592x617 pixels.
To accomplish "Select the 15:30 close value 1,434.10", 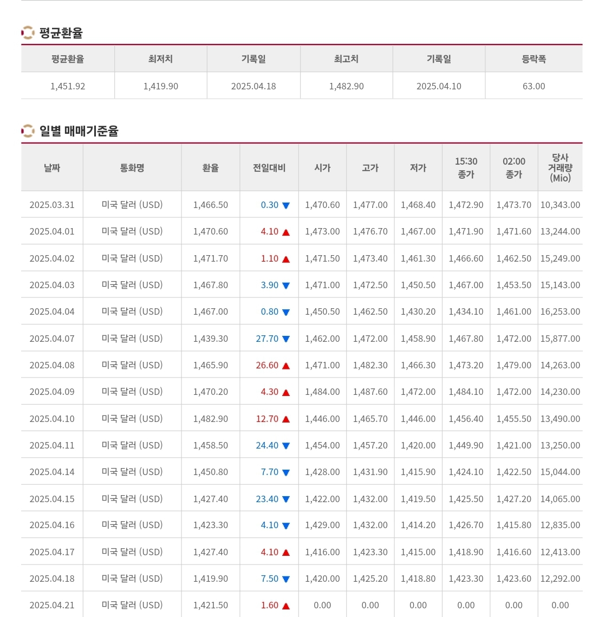I will (x=466, y=312).
